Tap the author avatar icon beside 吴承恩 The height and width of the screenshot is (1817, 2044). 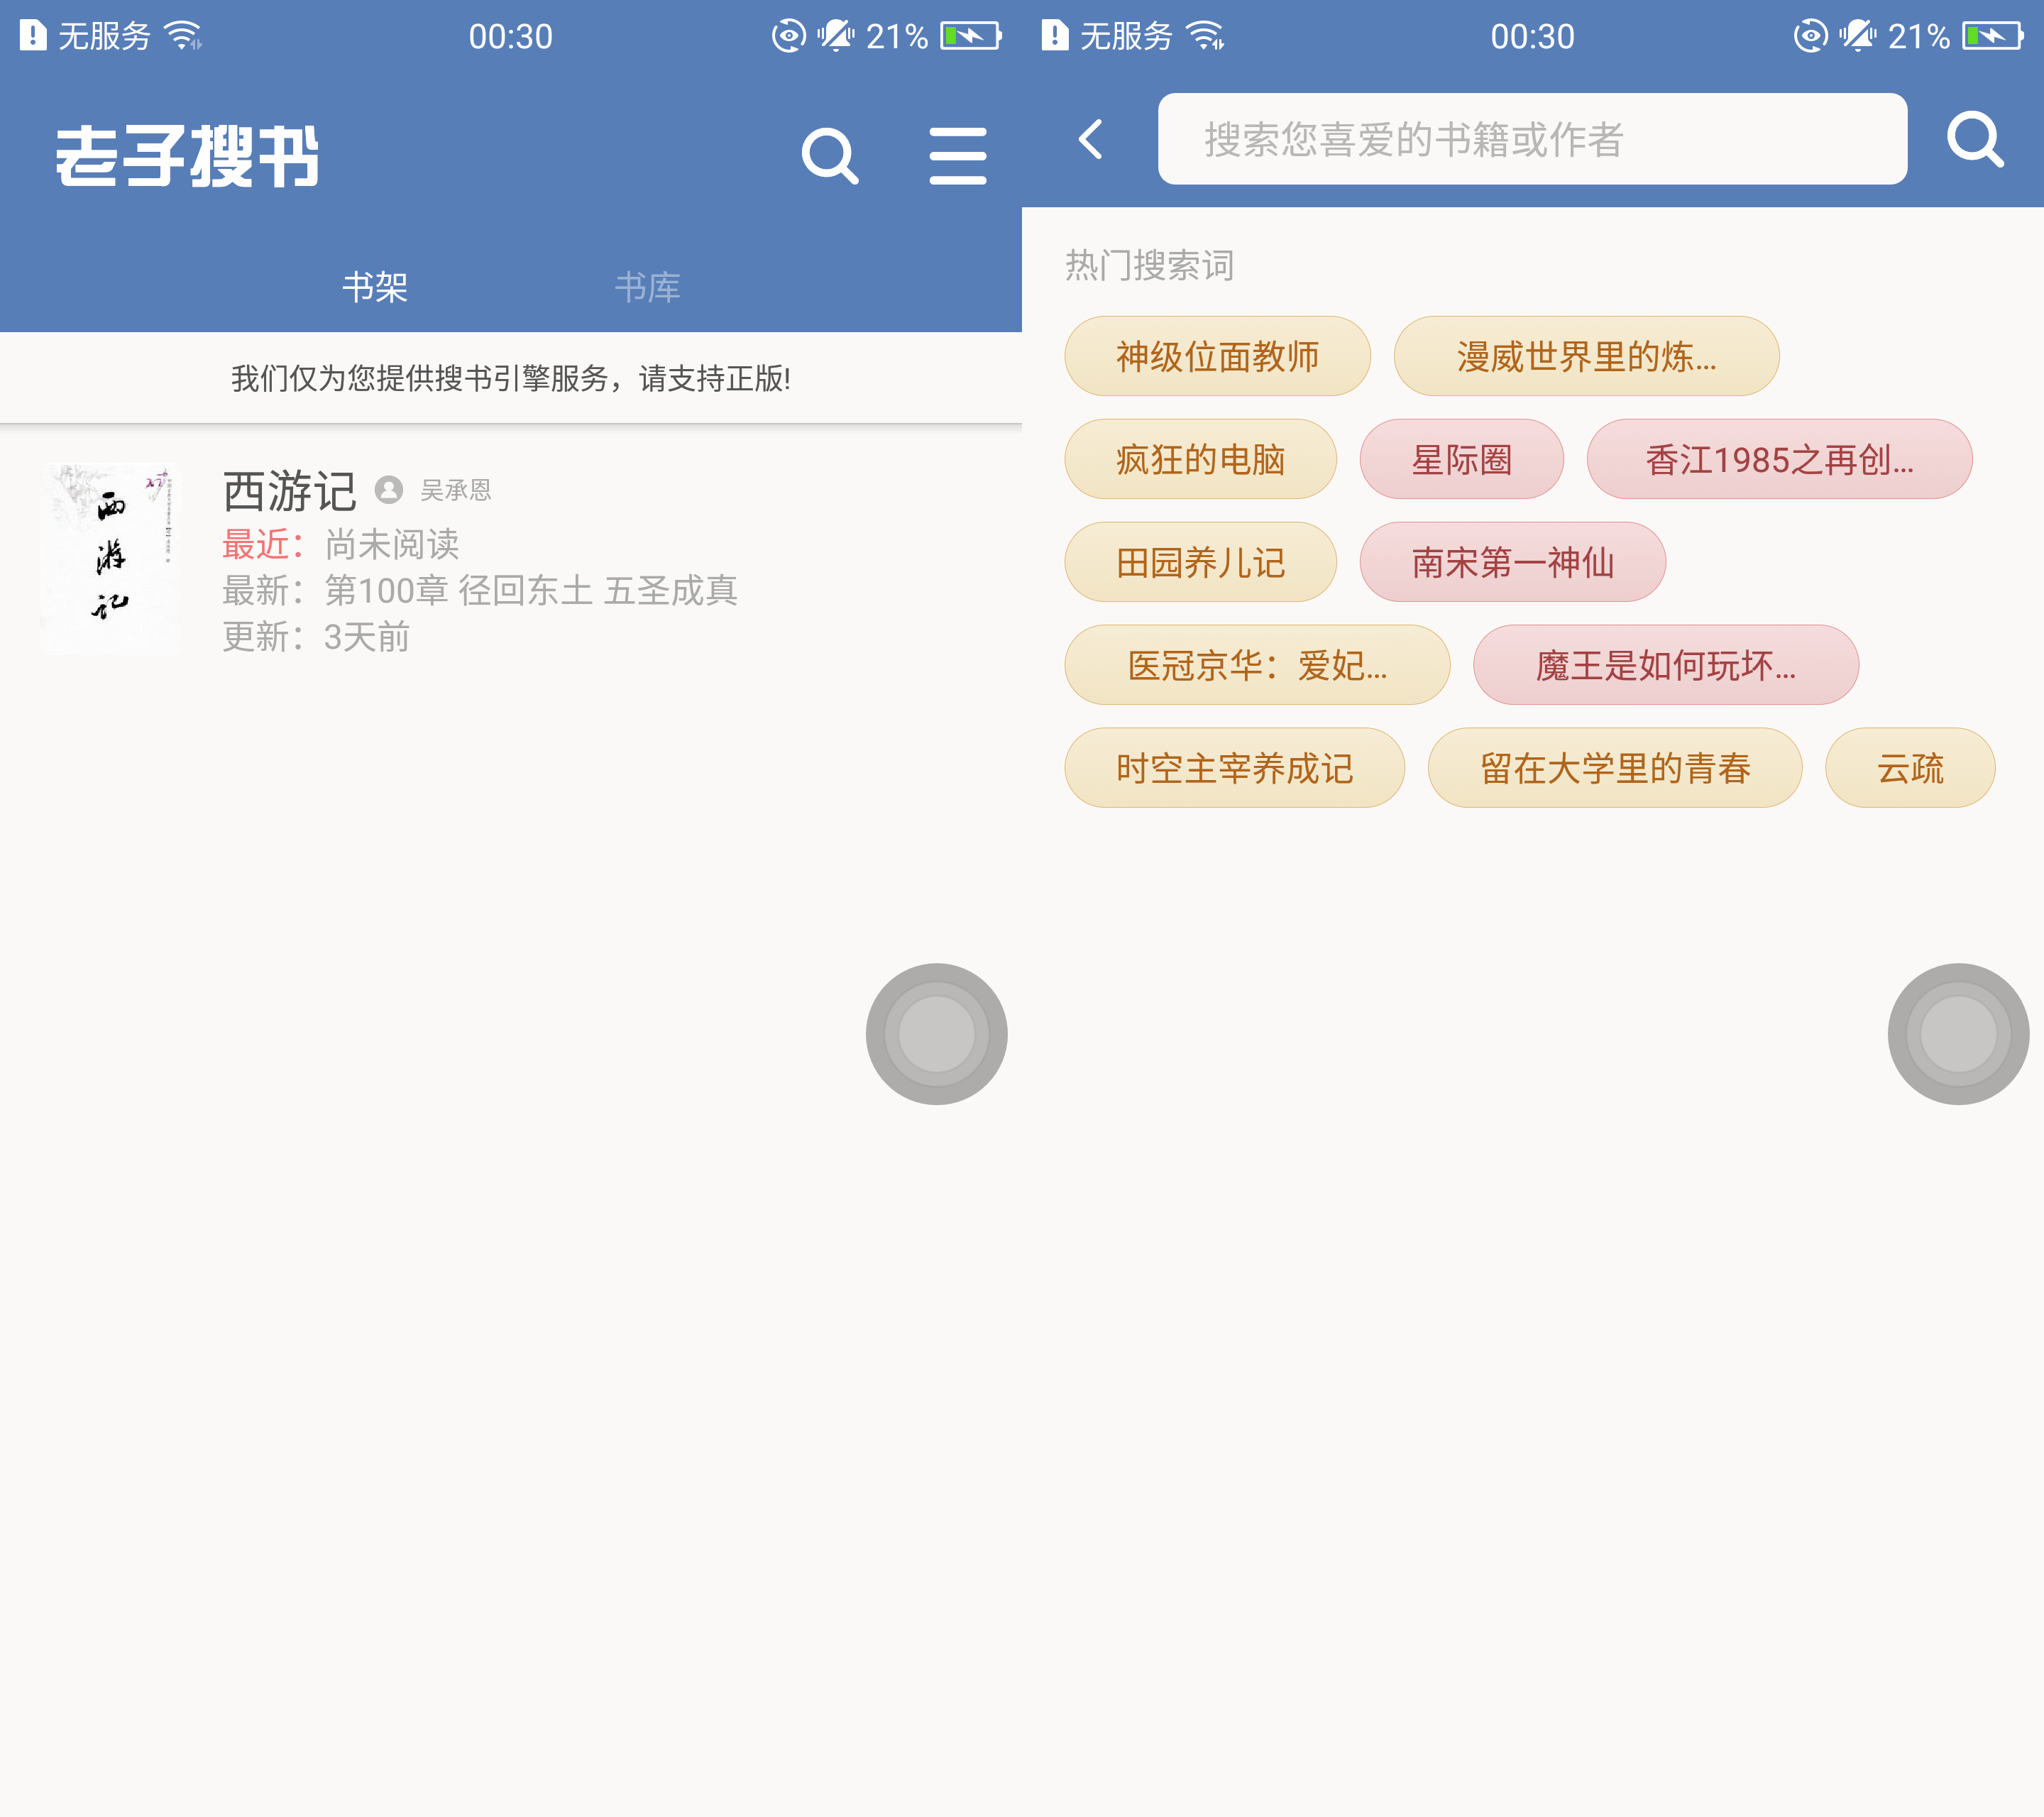(389, 490)
